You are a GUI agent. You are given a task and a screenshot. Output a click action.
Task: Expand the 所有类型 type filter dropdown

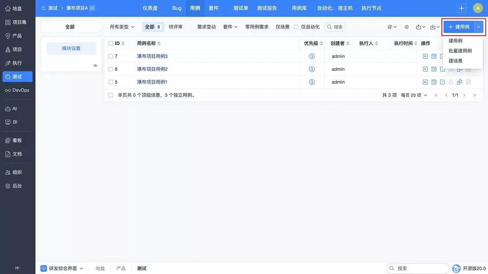pos(122,27)
